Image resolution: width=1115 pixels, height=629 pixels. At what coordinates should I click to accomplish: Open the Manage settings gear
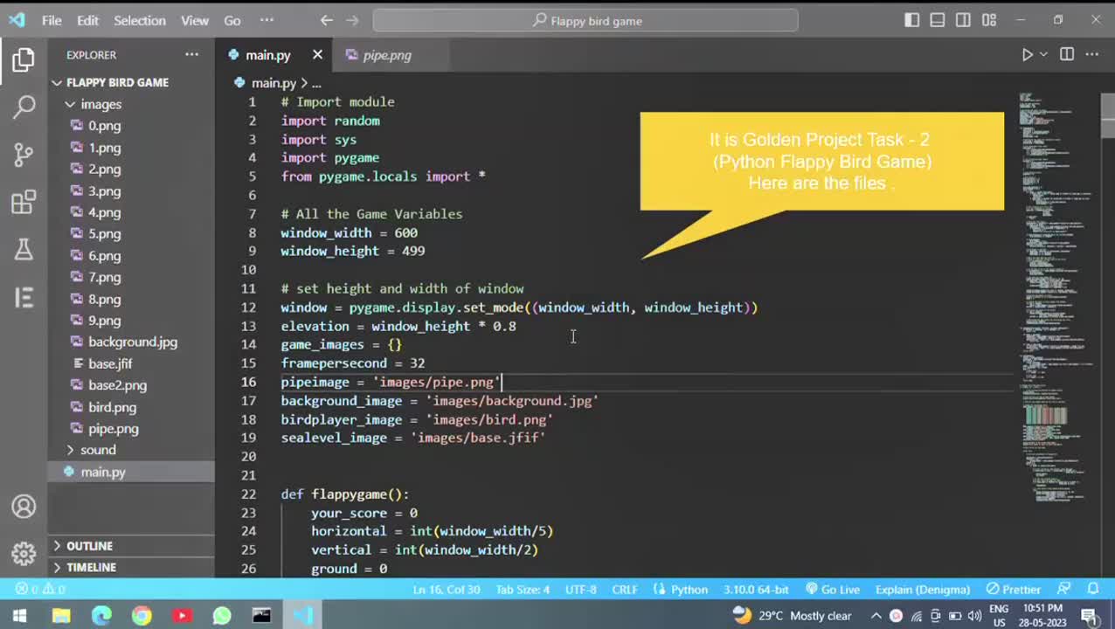pos(24,554)
